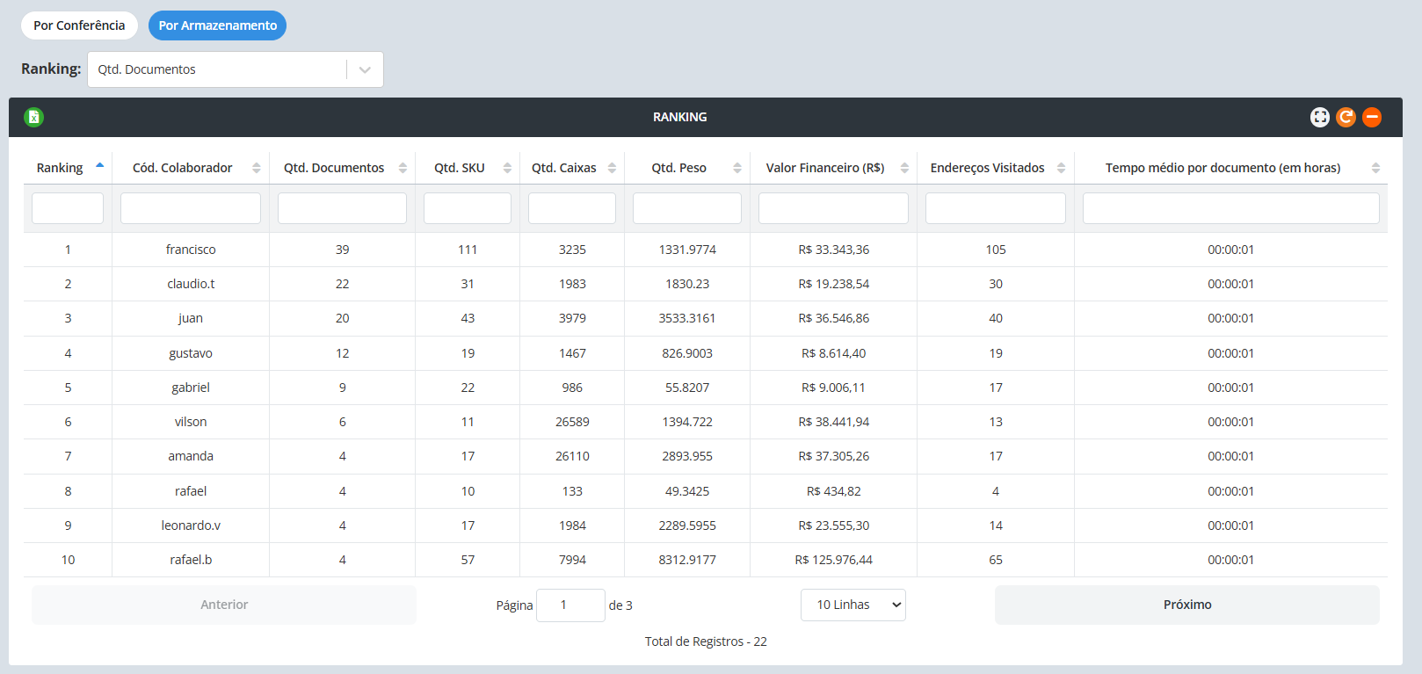Focus the Qtd. SKU filter field
The width and height of the screenshot is (1422, 674).
467,208
